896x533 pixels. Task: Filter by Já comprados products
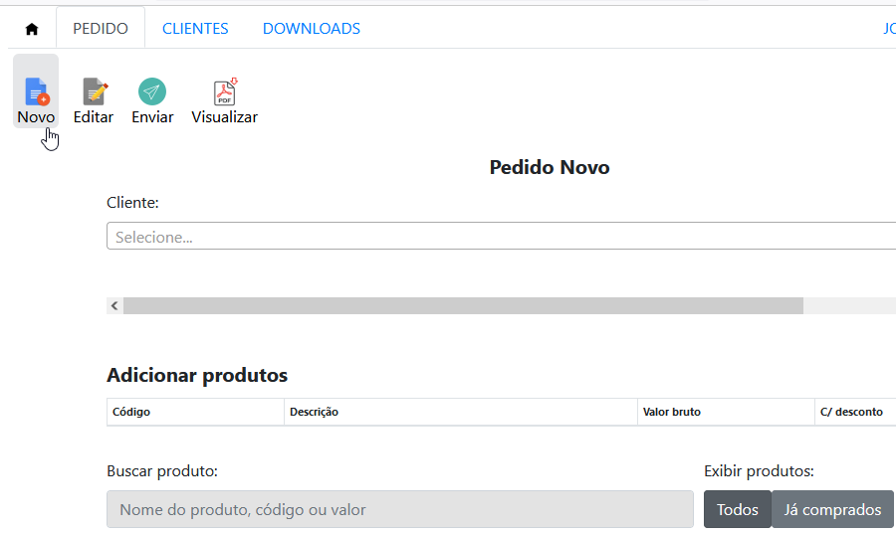[x=832, y=509]
